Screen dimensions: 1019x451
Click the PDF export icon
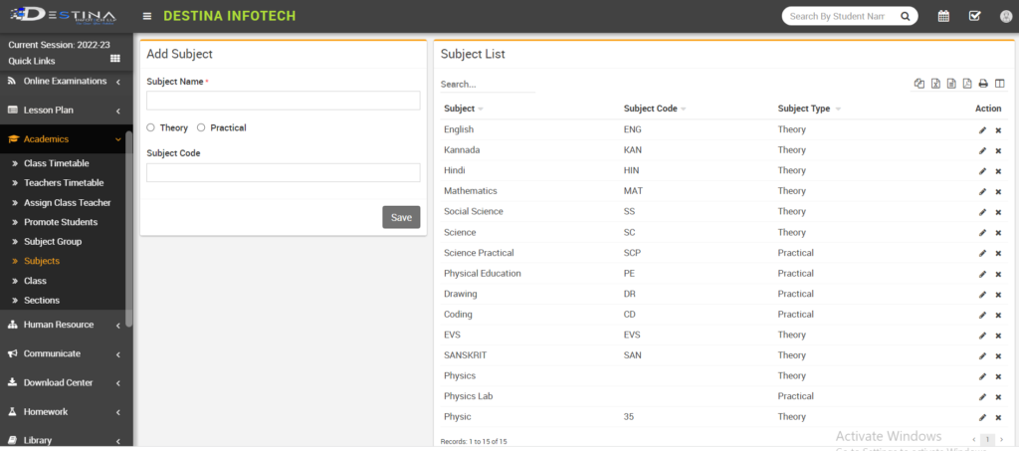967,84
